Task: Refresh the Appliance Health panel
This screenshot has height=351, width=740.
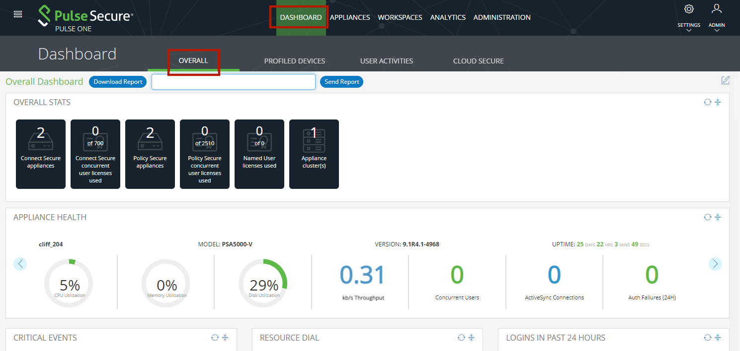Action: 707,217
